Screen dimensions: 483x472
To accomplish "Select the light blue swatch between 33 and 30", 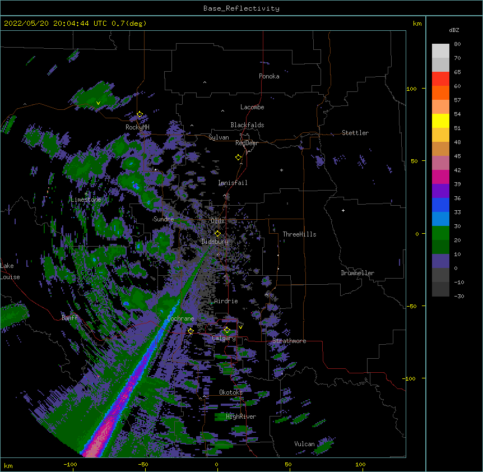I will 440,219.
